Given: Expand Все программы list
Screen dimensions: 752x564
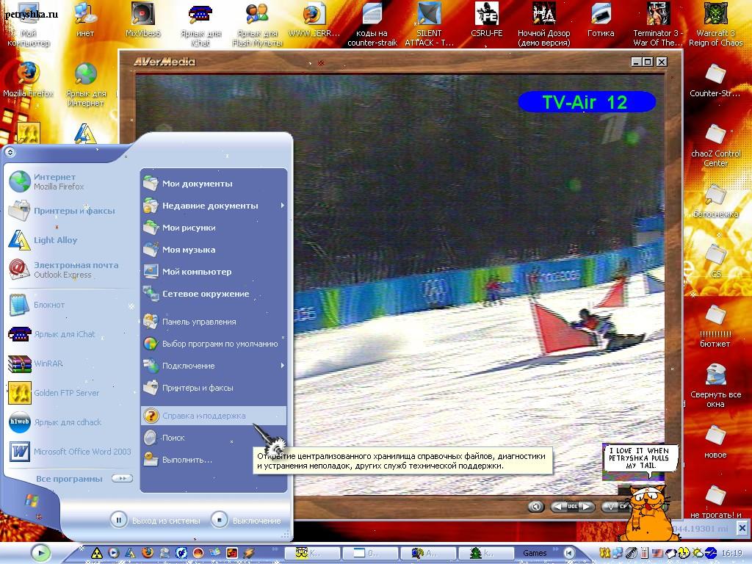Looking at the screenshot, I should point(84,479).
